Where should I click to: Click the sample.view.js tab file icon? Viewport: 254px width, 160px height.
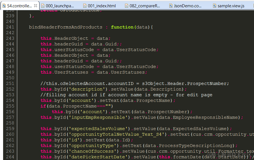point(215,6)
